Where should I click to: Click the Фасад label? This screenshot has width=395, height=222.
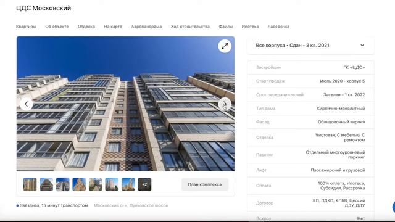click(x=262, y=122)
